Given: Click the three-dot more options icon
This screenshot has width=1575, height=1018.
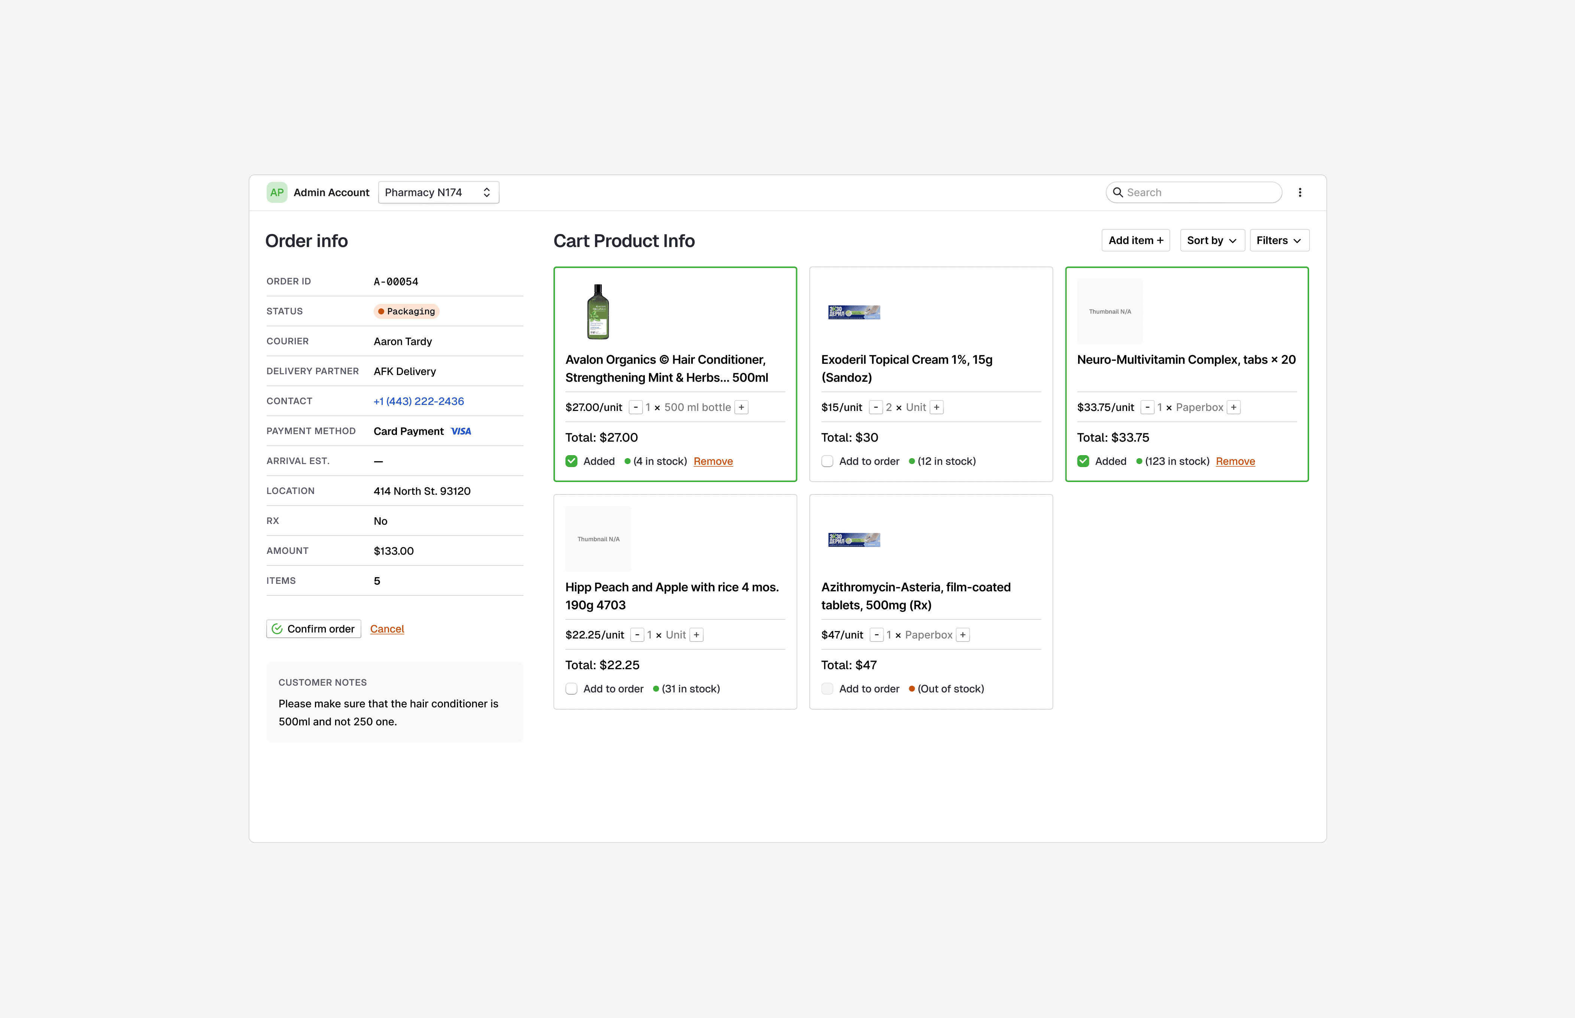Looking at the screenshot, I should point(1299,192).
